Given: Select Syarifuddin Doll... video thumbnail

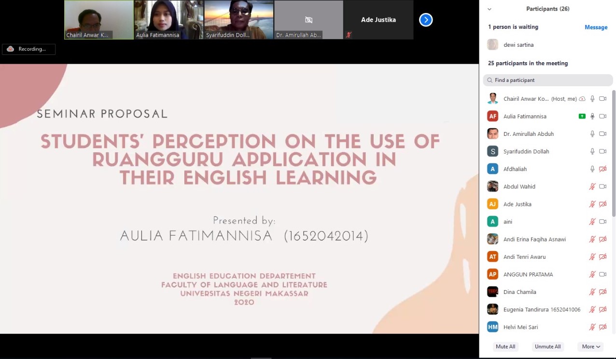Looking at the screenshot, I should point(239,20).
